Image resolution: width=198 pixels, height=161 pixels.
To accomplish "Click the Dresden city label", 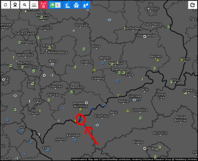I will (119, 69).
